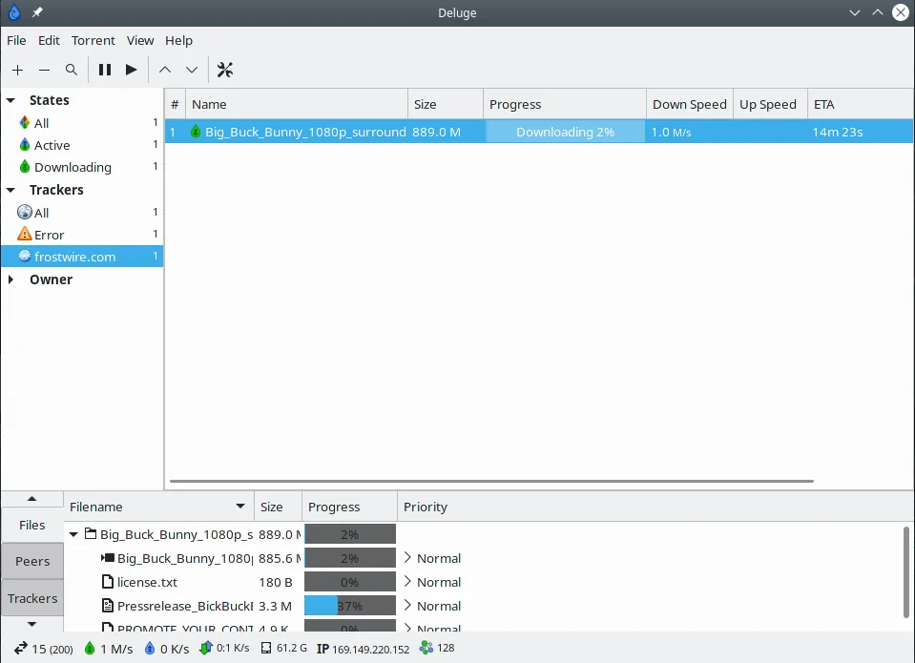
Task: Click the protocol traffic indicator in status bar
Action: (224, 649)
